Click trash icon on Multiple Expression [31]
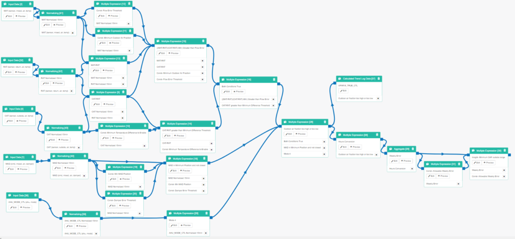Screen dimensions: 515x239 tap(459, 164)
